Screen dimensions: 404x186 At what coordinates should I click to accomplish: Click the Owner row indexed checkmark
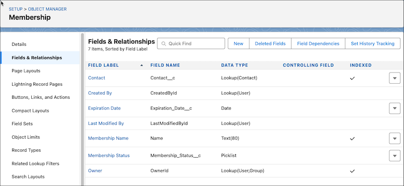click(x=352, y=171)
